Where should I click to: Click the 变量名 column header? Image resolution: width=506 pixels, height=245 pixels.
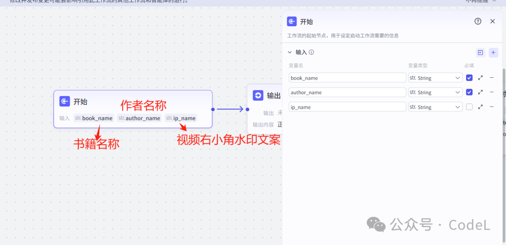(x=296, y=66)
